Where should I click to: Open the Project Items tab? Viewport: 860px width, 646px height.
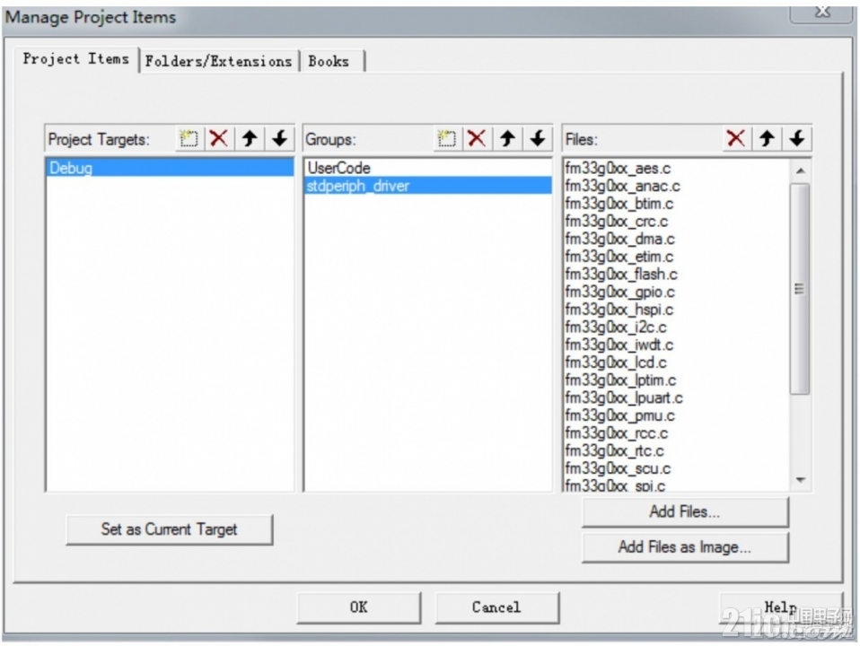click(x=76, y=59)
